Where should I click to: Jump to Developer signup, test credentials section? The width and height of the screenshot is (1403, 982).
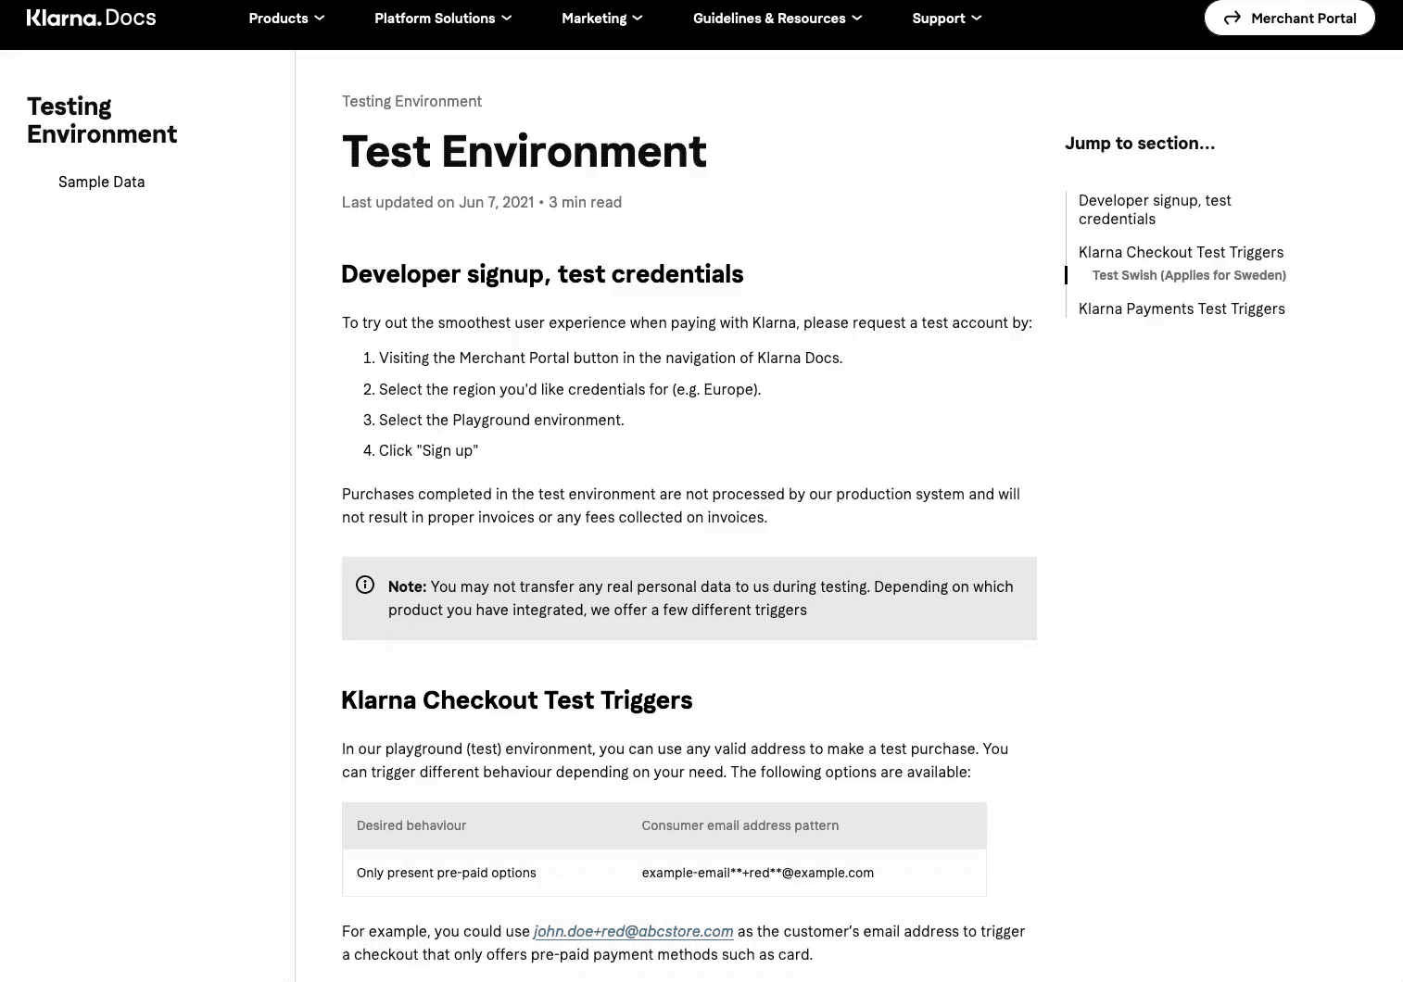[1155, 209]
